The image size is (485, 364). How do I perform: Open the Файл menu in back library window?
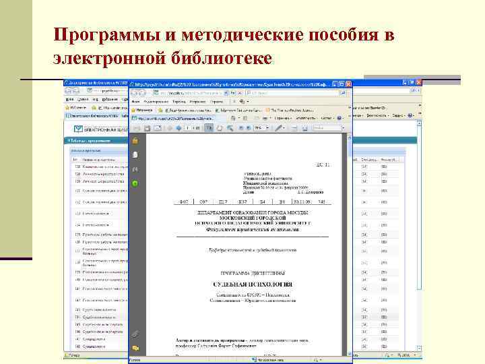pyautogui.click(x=70, y=99)
